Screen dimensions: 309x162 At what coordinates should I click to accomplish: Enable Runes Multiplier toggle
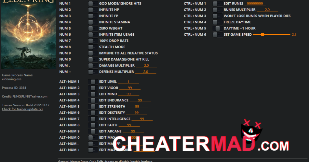pyautogui.click(x=217, y=10)
